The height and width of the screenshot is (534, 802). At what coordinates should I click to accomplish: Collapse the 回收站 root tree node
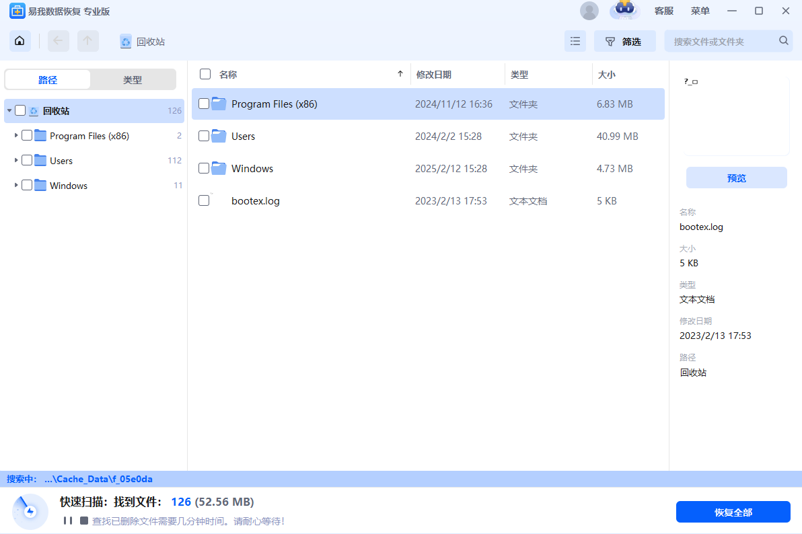9,111
